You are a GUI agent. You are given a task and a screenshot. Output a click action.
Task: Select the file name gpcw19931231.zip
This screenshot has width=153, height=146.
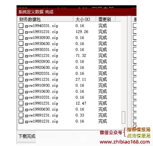coord(42,32)
